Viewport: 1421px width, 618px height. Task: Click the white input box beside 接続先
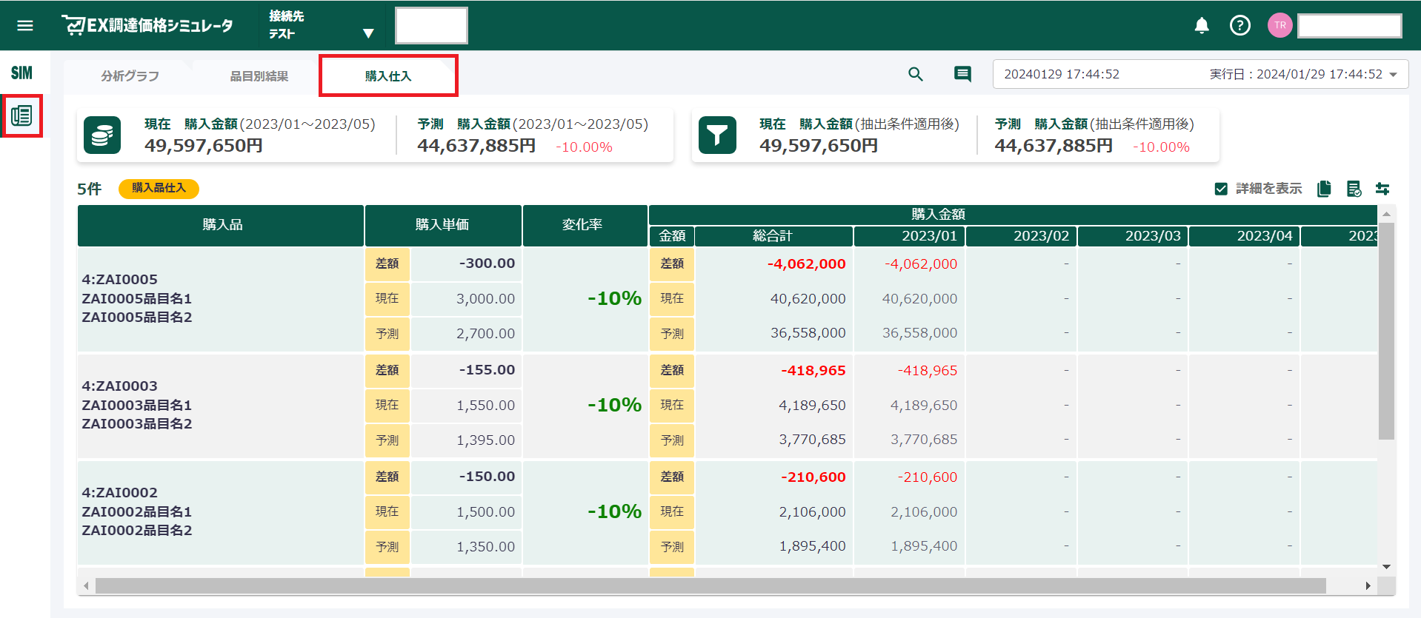(x=431, y=26)
